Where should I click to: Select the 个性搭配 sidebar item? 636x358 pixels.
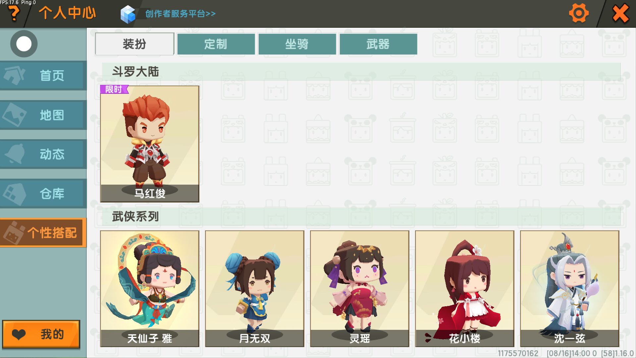point(43,233)
